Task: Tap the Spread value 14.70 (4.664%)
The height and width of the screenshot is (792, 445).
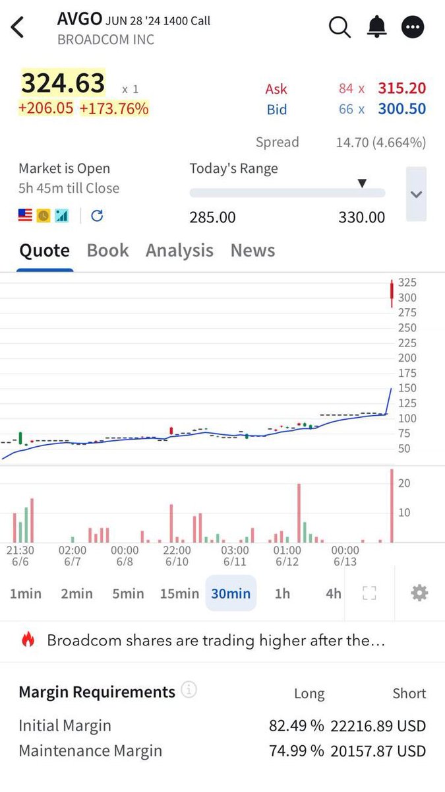Action: click(x=381, y=143)
